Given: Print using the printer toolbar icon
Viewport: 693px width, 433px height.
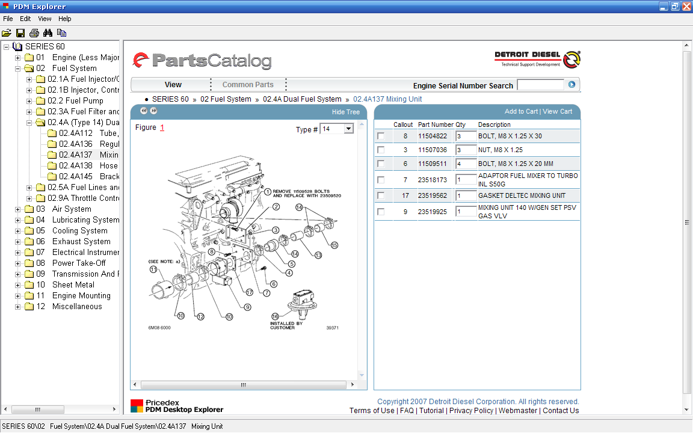Looking at the screenshot, I should tap(34, 32).
